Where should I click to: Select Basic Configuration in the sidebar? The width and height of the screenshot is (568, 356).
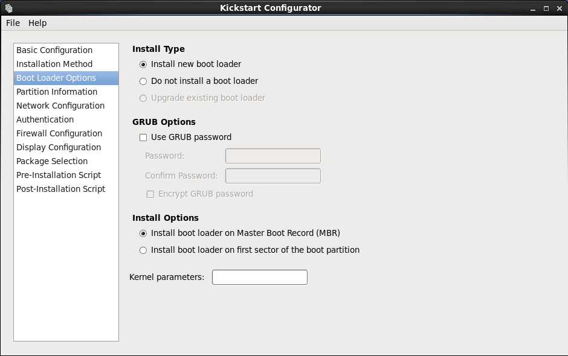[x=54, y=50]
